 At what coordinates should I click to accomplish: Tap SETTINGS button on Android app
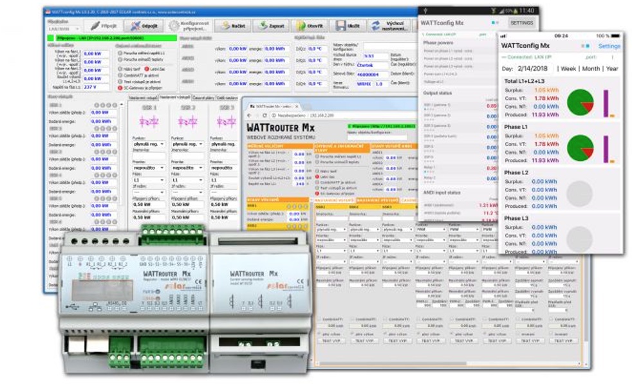tap(522, 23)
